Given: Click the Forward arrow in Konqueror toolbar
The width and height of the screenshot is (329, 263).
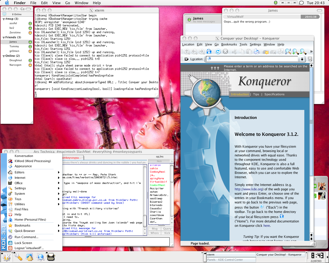Looking at the screenshot, I should (x=202, y=52).
